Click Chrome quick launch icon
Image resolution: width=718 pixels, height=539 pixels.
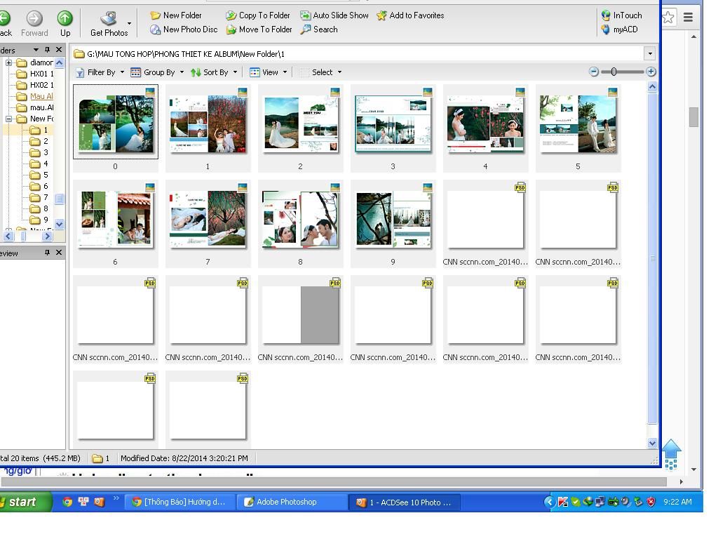pos(67,502)
